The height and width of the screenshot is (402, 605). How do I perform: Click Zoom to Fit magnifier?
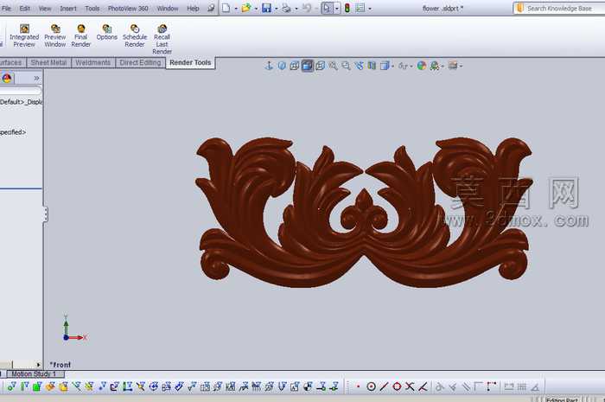coord(333,66)
